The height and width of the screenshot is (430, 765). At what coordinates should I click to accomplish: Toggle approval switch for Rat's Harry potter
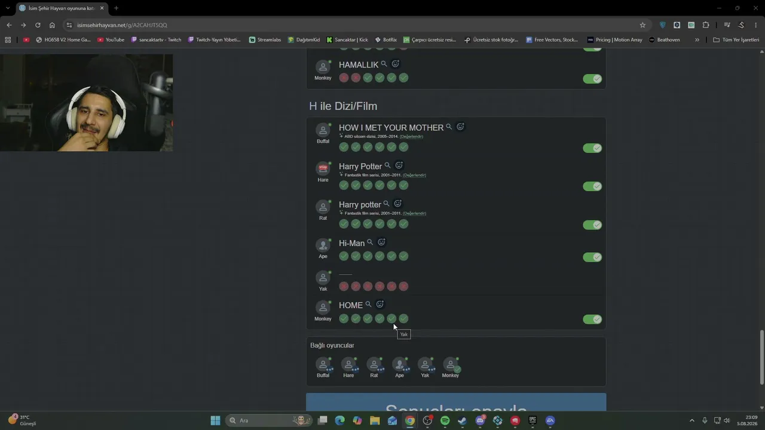tap(592, 225)
